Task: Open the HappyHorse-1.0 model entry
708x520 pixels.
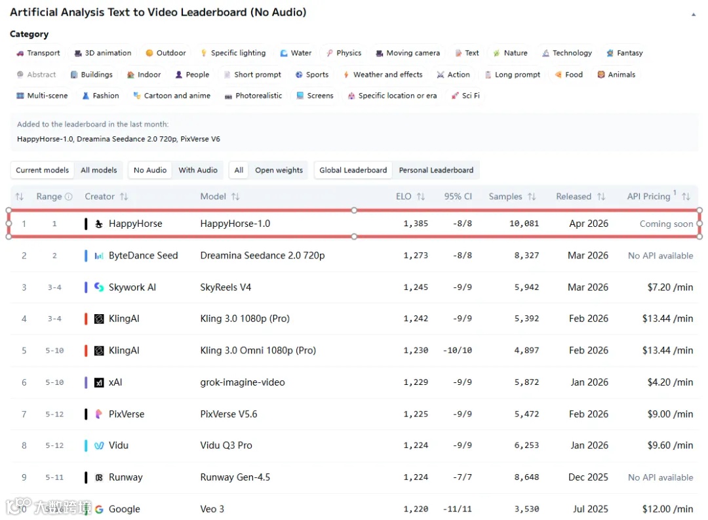Action: [235, 224]
